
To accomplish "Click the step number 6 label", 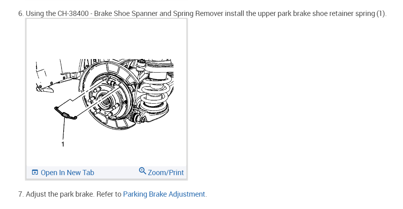I will pos(21,14).
